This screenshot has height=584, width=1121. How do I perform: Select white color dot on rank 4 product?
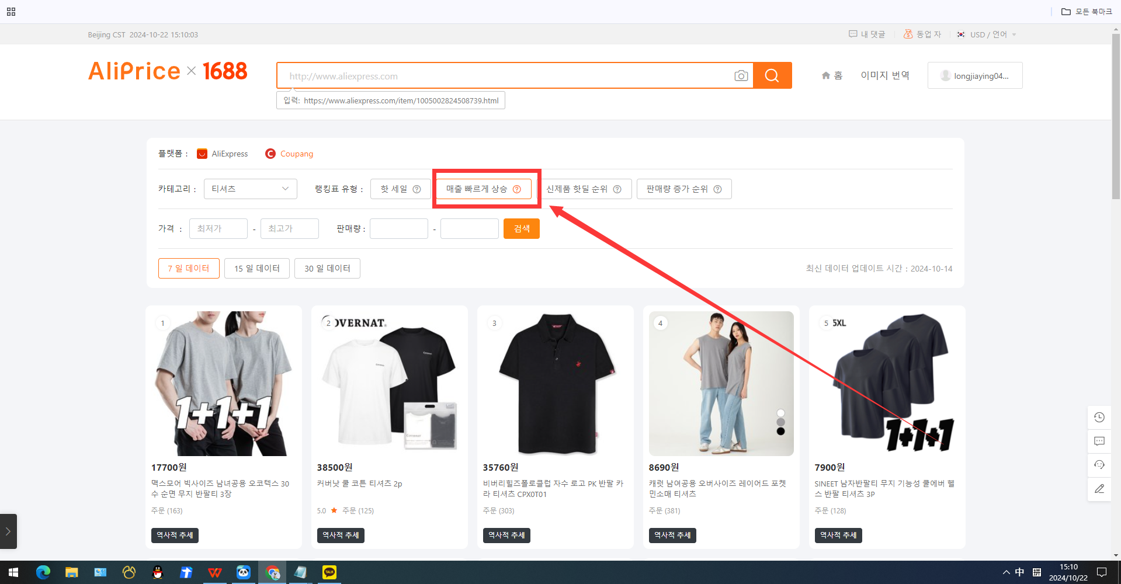tap(780, 413)
